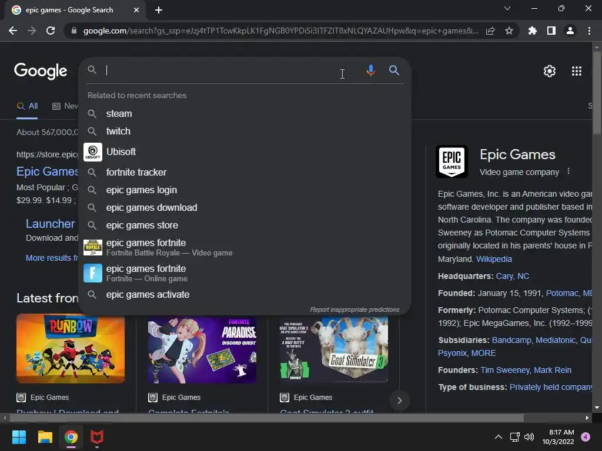The width and height of the screenshot is (602, 451).
Task: Click the share page icon in address bar
Action: (x=490, y=31)
